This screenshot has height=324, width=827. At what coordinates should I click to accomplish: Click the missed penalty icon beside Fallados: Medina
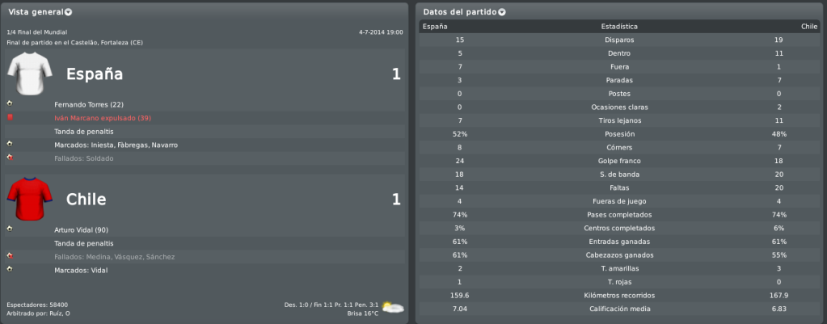pyautogui.click(x=10, y=256)
